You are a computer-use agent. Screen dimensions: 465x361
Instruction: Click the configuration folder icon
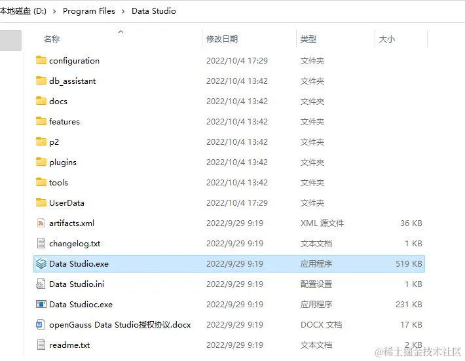(41, 60)
